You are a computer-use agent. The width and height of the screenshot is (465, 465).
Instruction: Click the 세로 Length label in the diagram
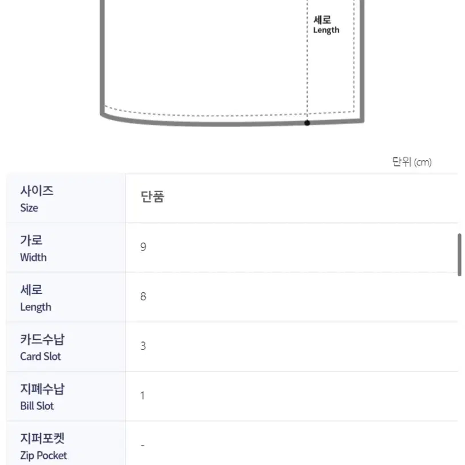coord(326,25)
